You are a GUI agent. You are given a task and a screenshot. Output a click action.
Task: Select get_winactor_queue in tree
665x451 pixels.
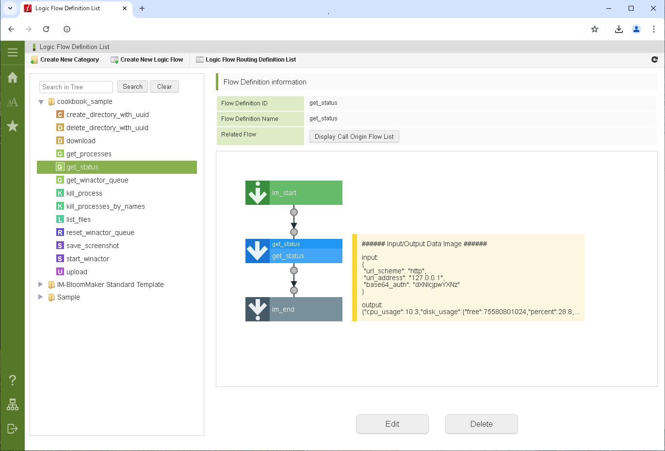(x=97, y=180)
